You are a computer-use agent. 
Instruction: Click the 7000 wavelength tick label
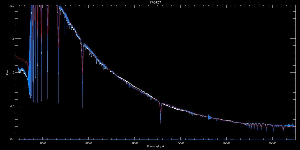point(180,143)
